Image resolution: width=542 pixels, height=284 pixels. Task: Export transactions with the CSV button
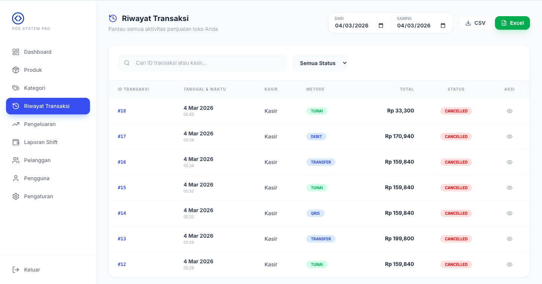pos(475,23)
